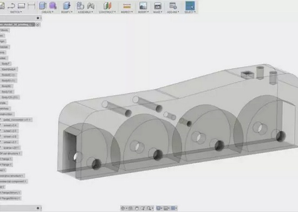Open the MAKE menu

click(158, 12)
